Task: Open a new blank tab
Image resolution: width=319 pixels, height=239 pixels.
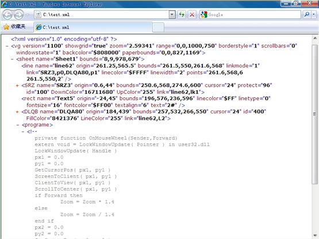Action: pyautogui.click(x=158, y=27)
